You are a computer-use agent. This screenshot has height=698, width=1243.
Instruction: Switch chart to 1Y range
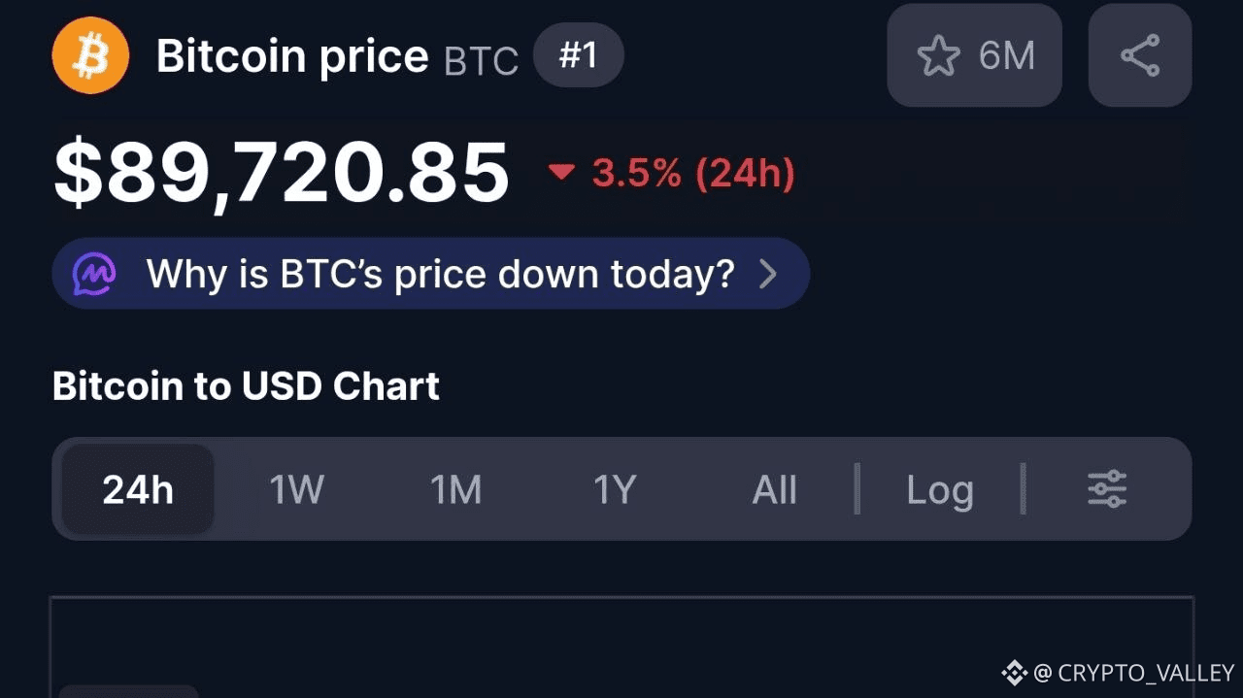tap(615, 490)
